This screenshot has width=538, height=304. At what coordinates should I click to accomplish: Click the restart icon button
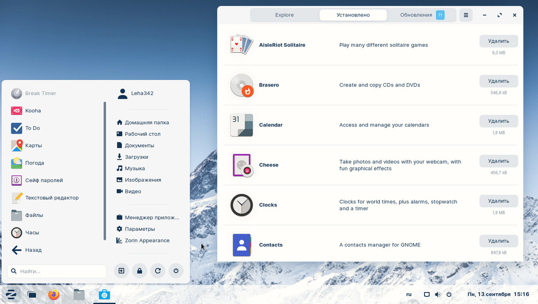pyautogui.click(x=158, y=271)
